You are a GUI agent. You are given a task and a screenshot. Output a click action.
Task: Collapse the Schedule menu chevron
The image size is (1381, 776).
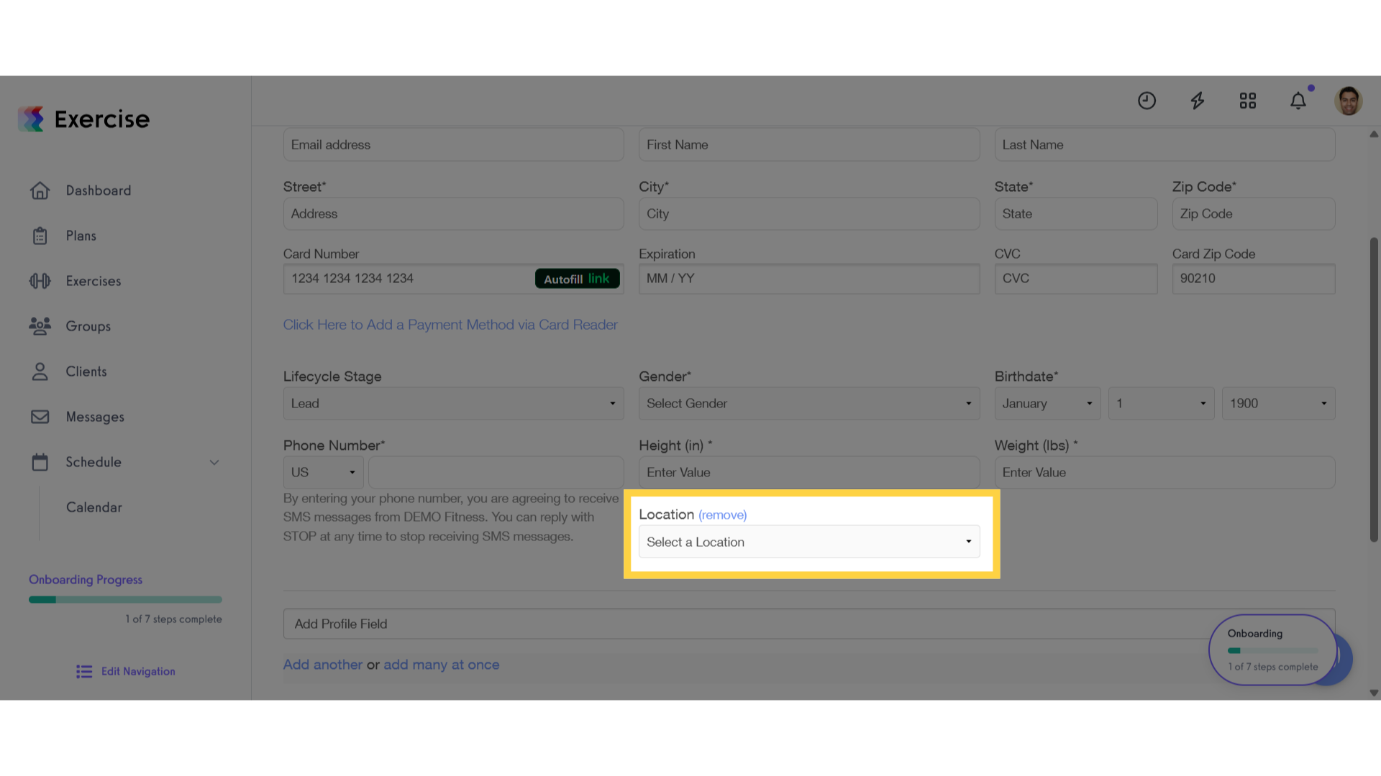tap(214, 462)
